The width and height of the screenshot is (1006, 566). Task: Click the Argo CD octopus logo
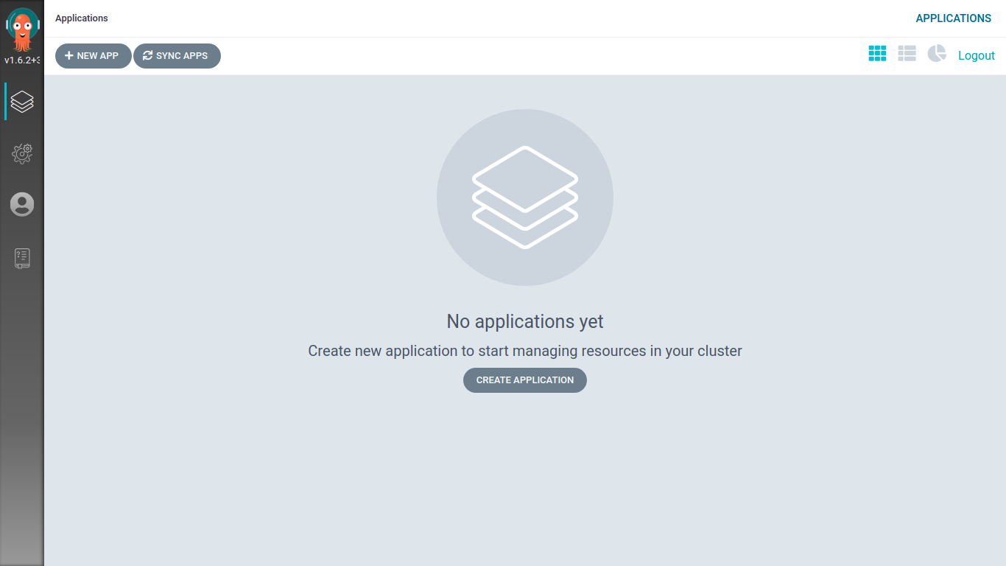coord(22,29)
